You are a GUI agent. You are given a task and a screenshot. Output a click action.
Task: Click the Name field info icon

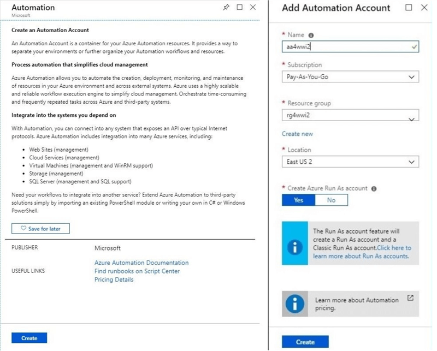click(x=311, y=35)
